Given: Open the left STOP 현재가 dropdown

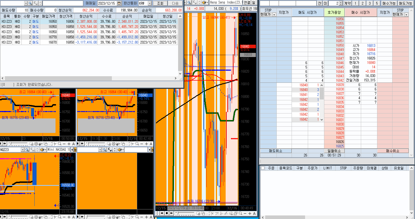Looking at the screenshot, I should click(274, 15).
